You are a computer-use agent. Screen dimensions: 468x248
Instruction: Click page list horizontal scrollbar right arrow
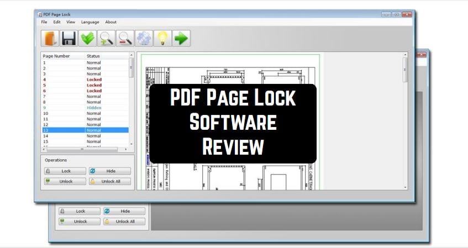126,149
